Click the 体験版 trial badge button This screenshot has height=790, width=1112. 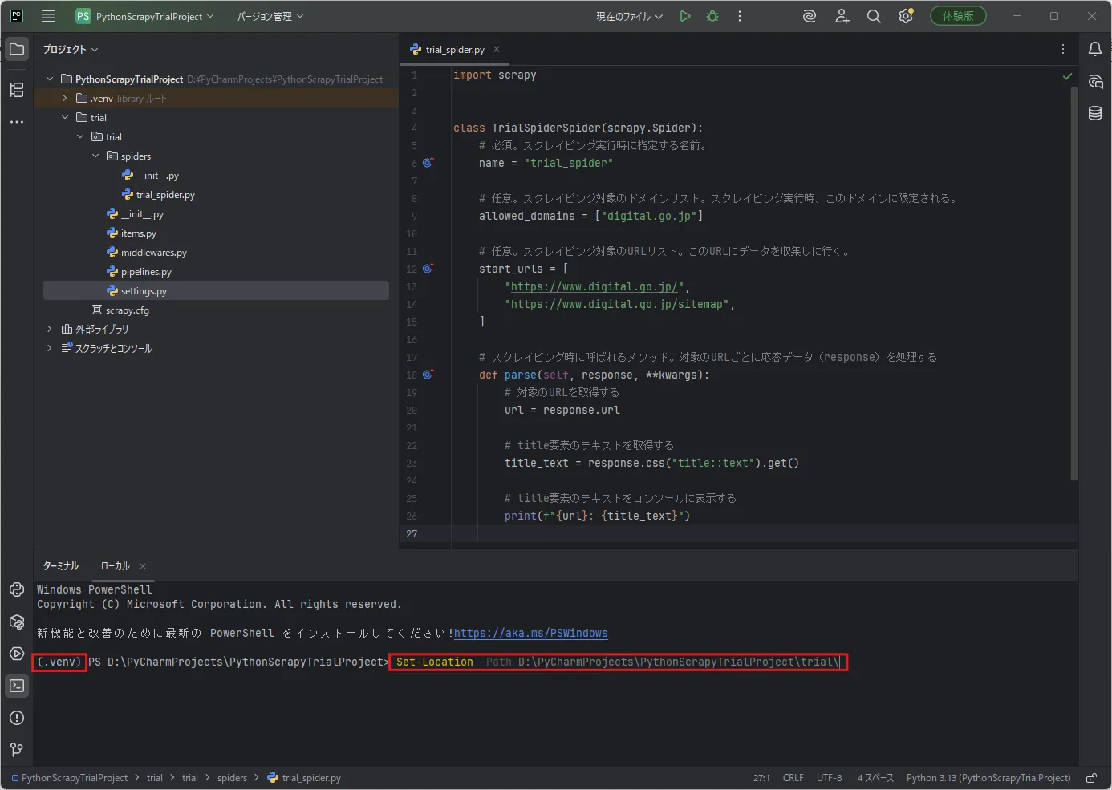point(958,16)
